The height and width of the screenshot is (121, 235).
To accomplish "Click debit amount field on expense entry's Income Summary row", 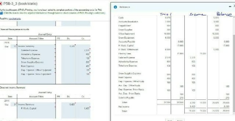I will coord(68,46).
